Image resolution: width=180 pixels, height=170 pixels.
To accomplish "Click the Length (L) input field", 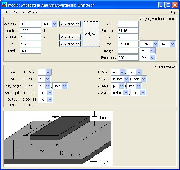I will click(30, 31).
